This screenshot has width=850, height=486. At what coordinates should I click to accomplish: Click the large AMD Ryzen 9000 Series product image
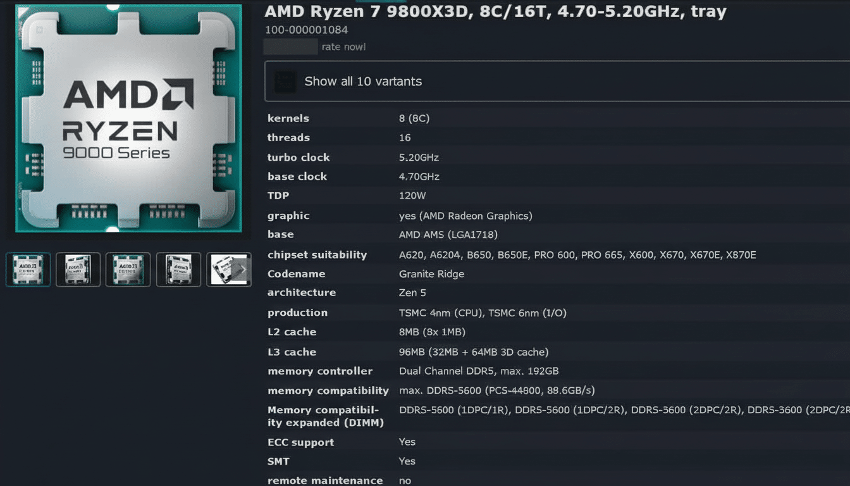click(128, 120)
